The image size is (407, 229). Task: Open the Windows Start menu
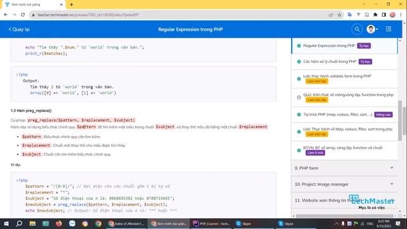pos(6,223)
